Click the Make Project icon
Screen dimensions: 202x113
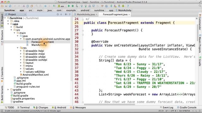coord(54,6)
